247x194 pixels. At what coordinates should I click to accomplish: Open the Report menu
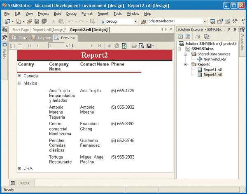click(103, 14)
